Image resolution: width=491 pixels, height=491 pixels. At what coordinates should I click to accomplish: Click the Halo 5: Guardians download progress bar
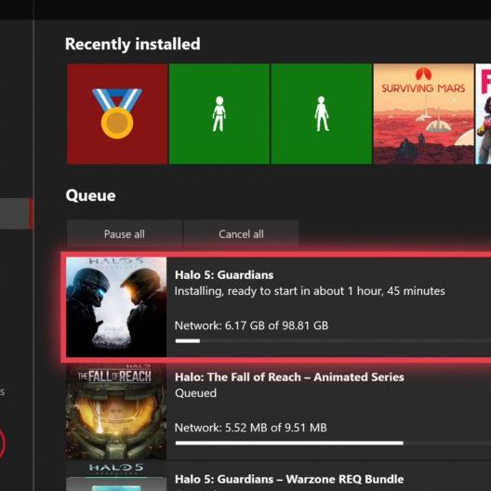pyautogui.click(x=333, y=341)
